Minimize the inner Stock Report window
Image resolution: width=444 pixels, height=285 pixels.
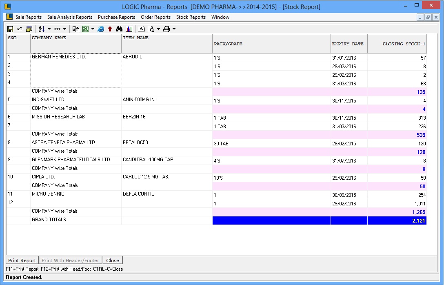coord(420,17)
